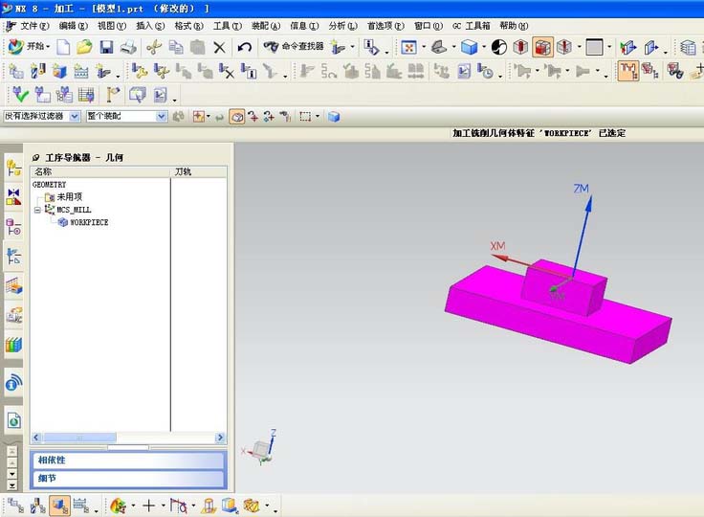This screenshot has width=704, height=517.
Task: Click the navigator horizontal scrollbar thumb
Action: pyautogui.click(x=79, y=438)
